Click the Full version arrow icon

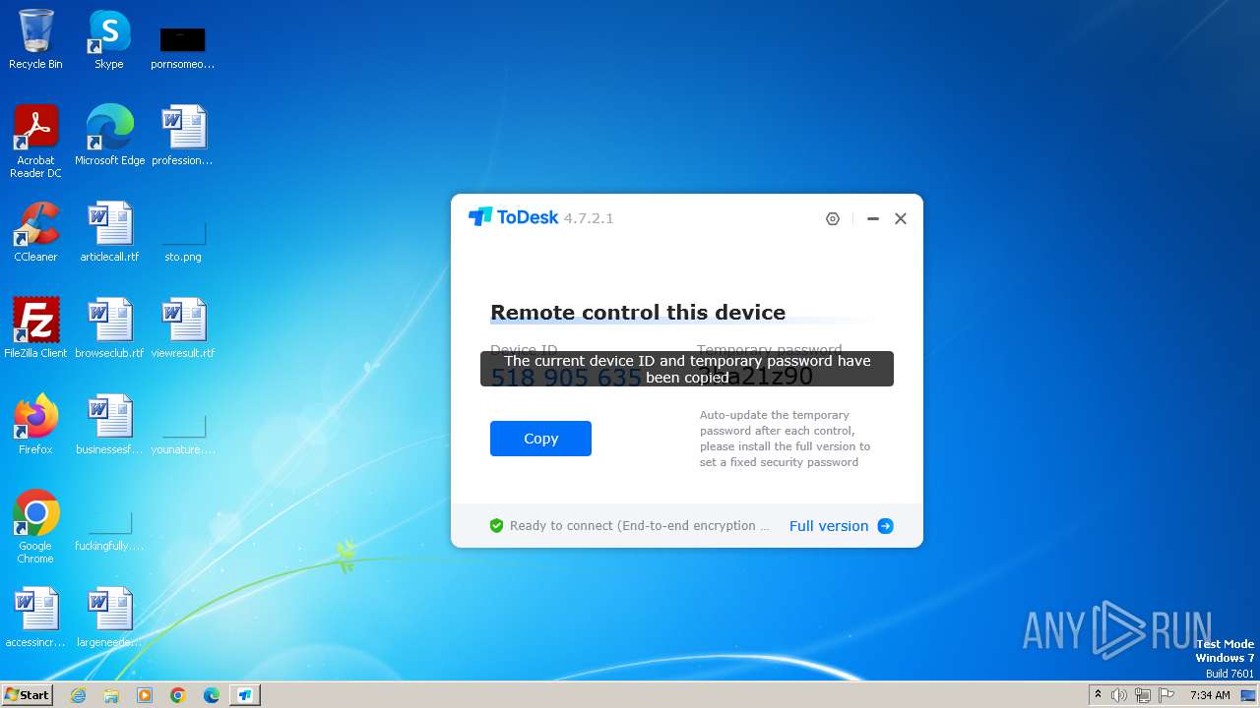click(885, 526)
